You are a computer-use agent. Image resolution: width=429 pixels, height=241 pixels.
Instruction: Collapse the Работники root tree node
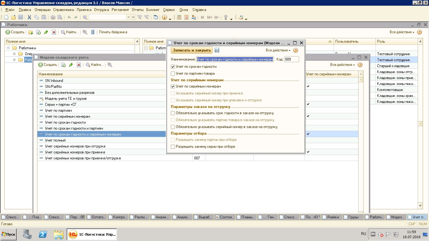click(8, 48)
